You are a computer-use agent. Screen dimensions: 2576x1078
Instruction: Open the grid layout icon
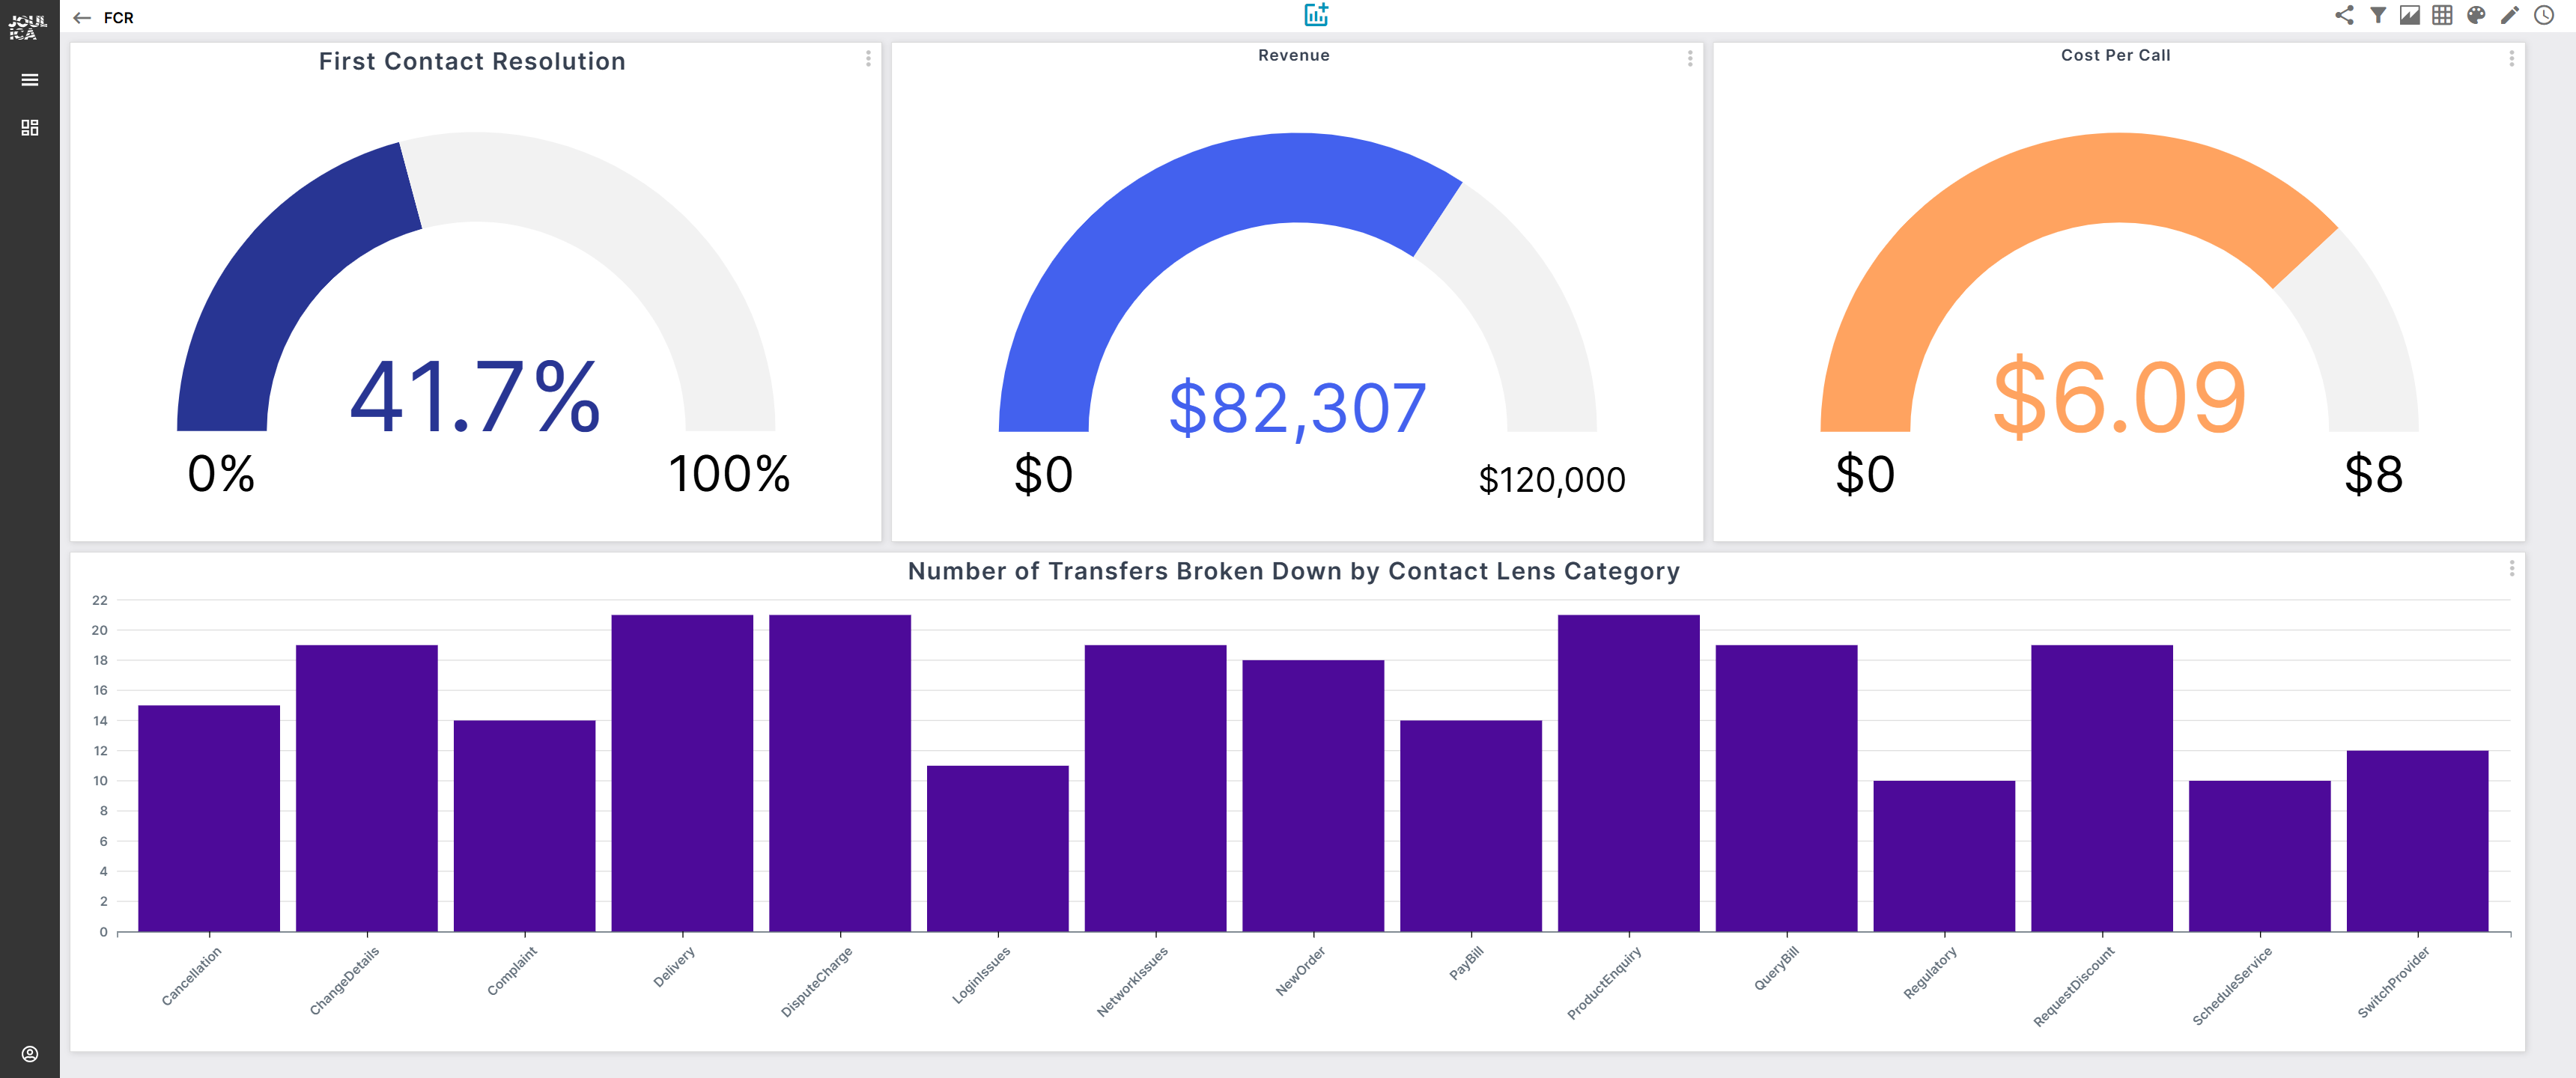pos(2442,15)
